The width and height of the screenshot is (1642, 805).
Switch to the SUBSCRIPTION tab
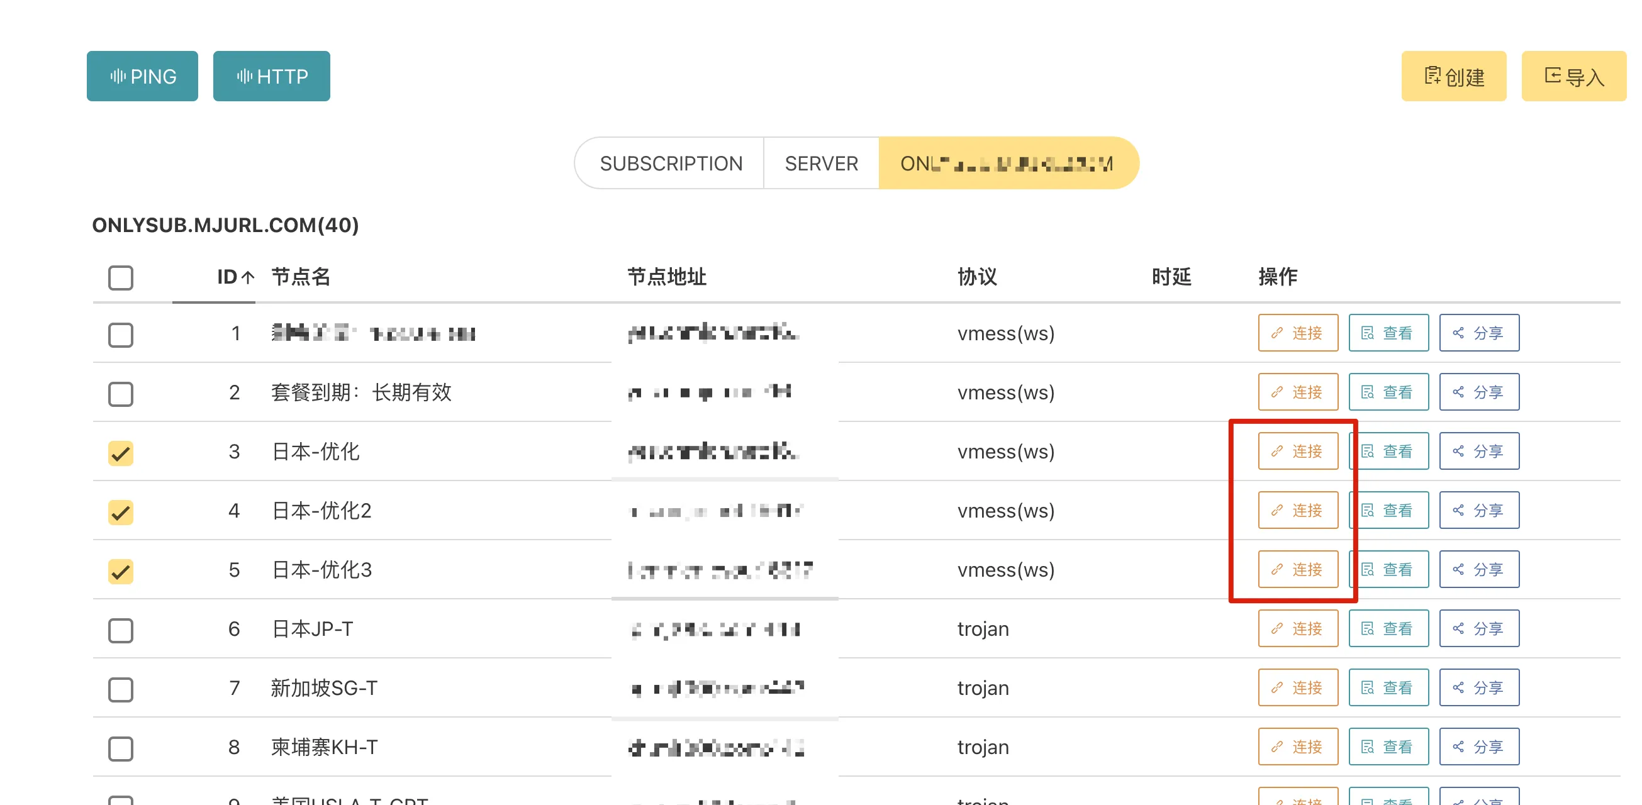tap(671, 164)
